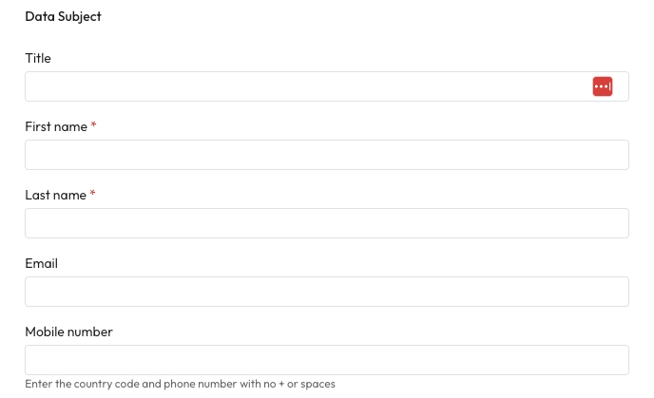Select the Last name text box

[x=327, y=223]
